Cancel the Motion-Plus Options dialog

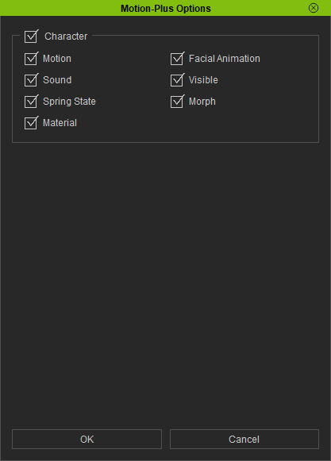[x=244, y=440]
